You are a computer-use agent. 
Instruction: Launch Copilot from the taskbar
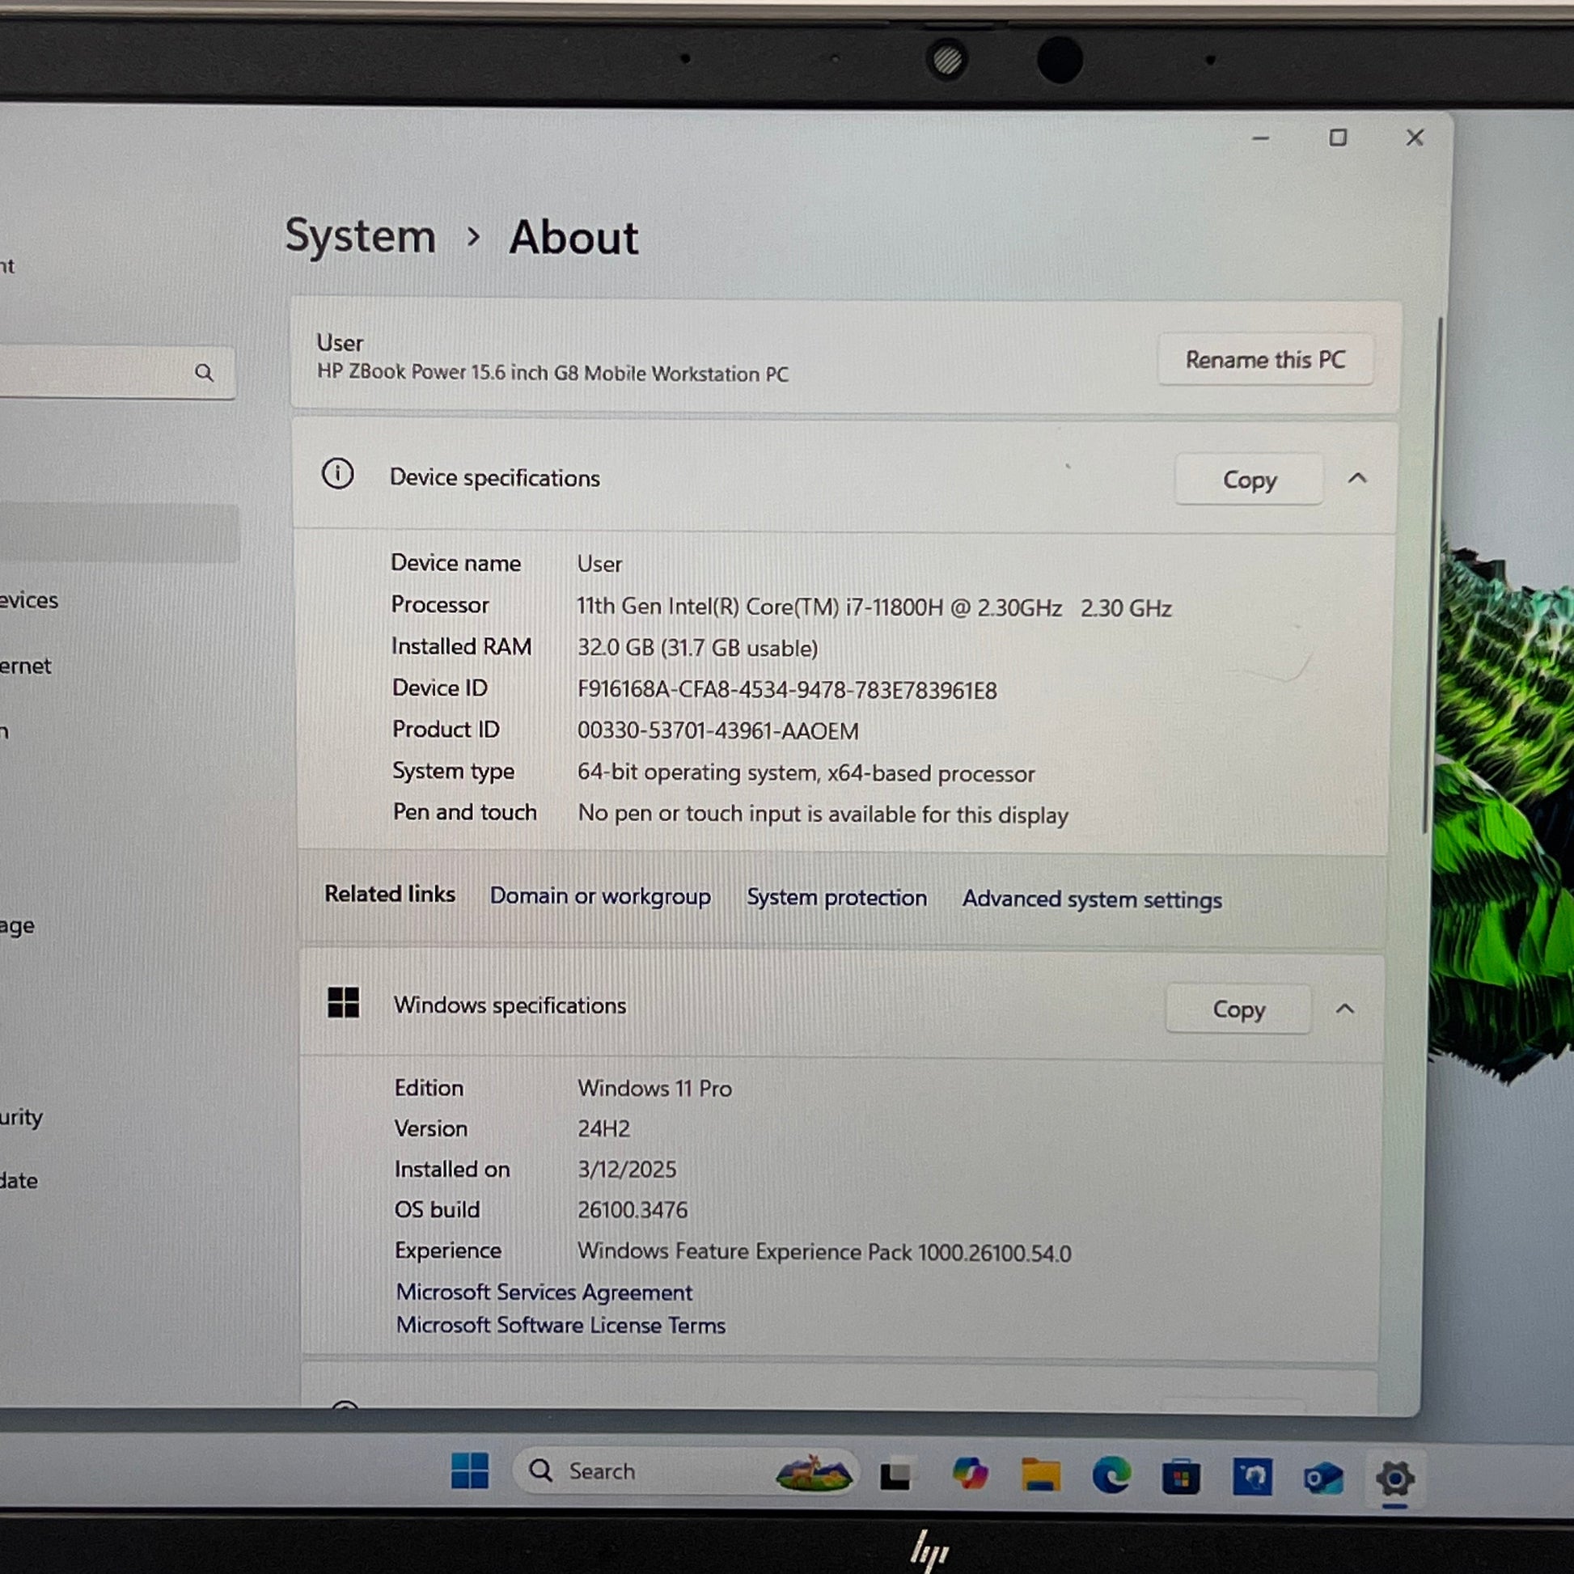(970, 1474)
